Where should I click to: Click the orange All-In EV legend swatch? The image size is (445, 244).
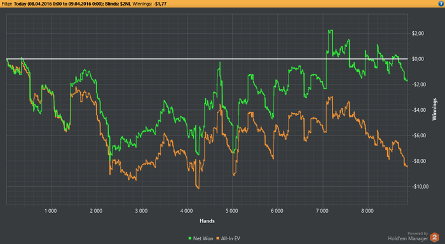(217, 239)
